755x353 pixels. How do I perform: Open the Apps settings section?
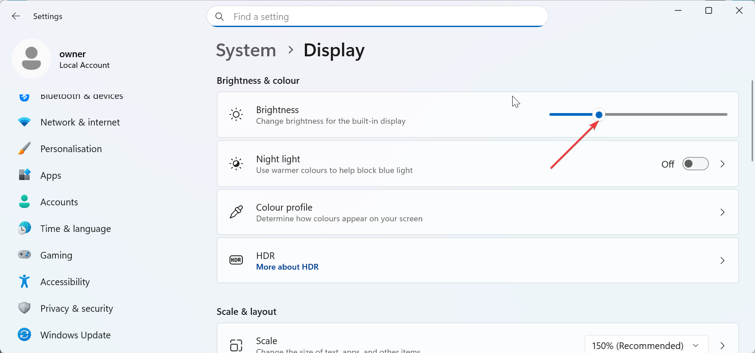pos(51,176)
